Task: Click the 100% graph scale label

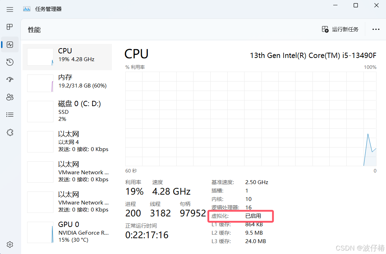Action: (x=370, y=67)
